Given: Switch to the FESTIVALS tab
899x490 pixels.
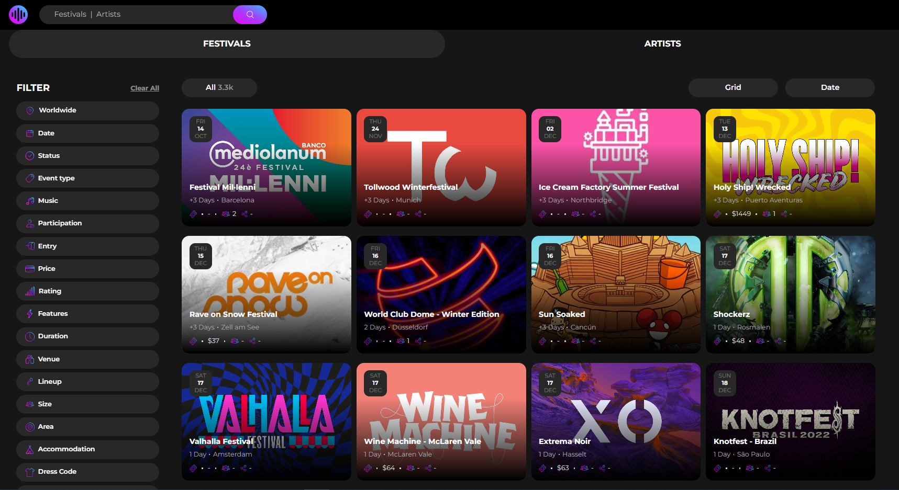Looking at the screenshot, I should [x=227, y=44].
